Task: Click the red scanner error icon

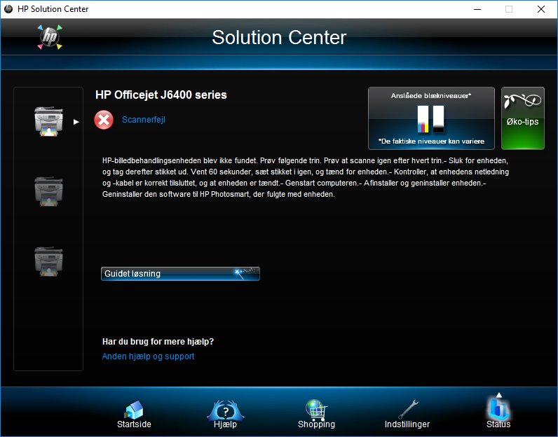Action: [x=104, y=120]
